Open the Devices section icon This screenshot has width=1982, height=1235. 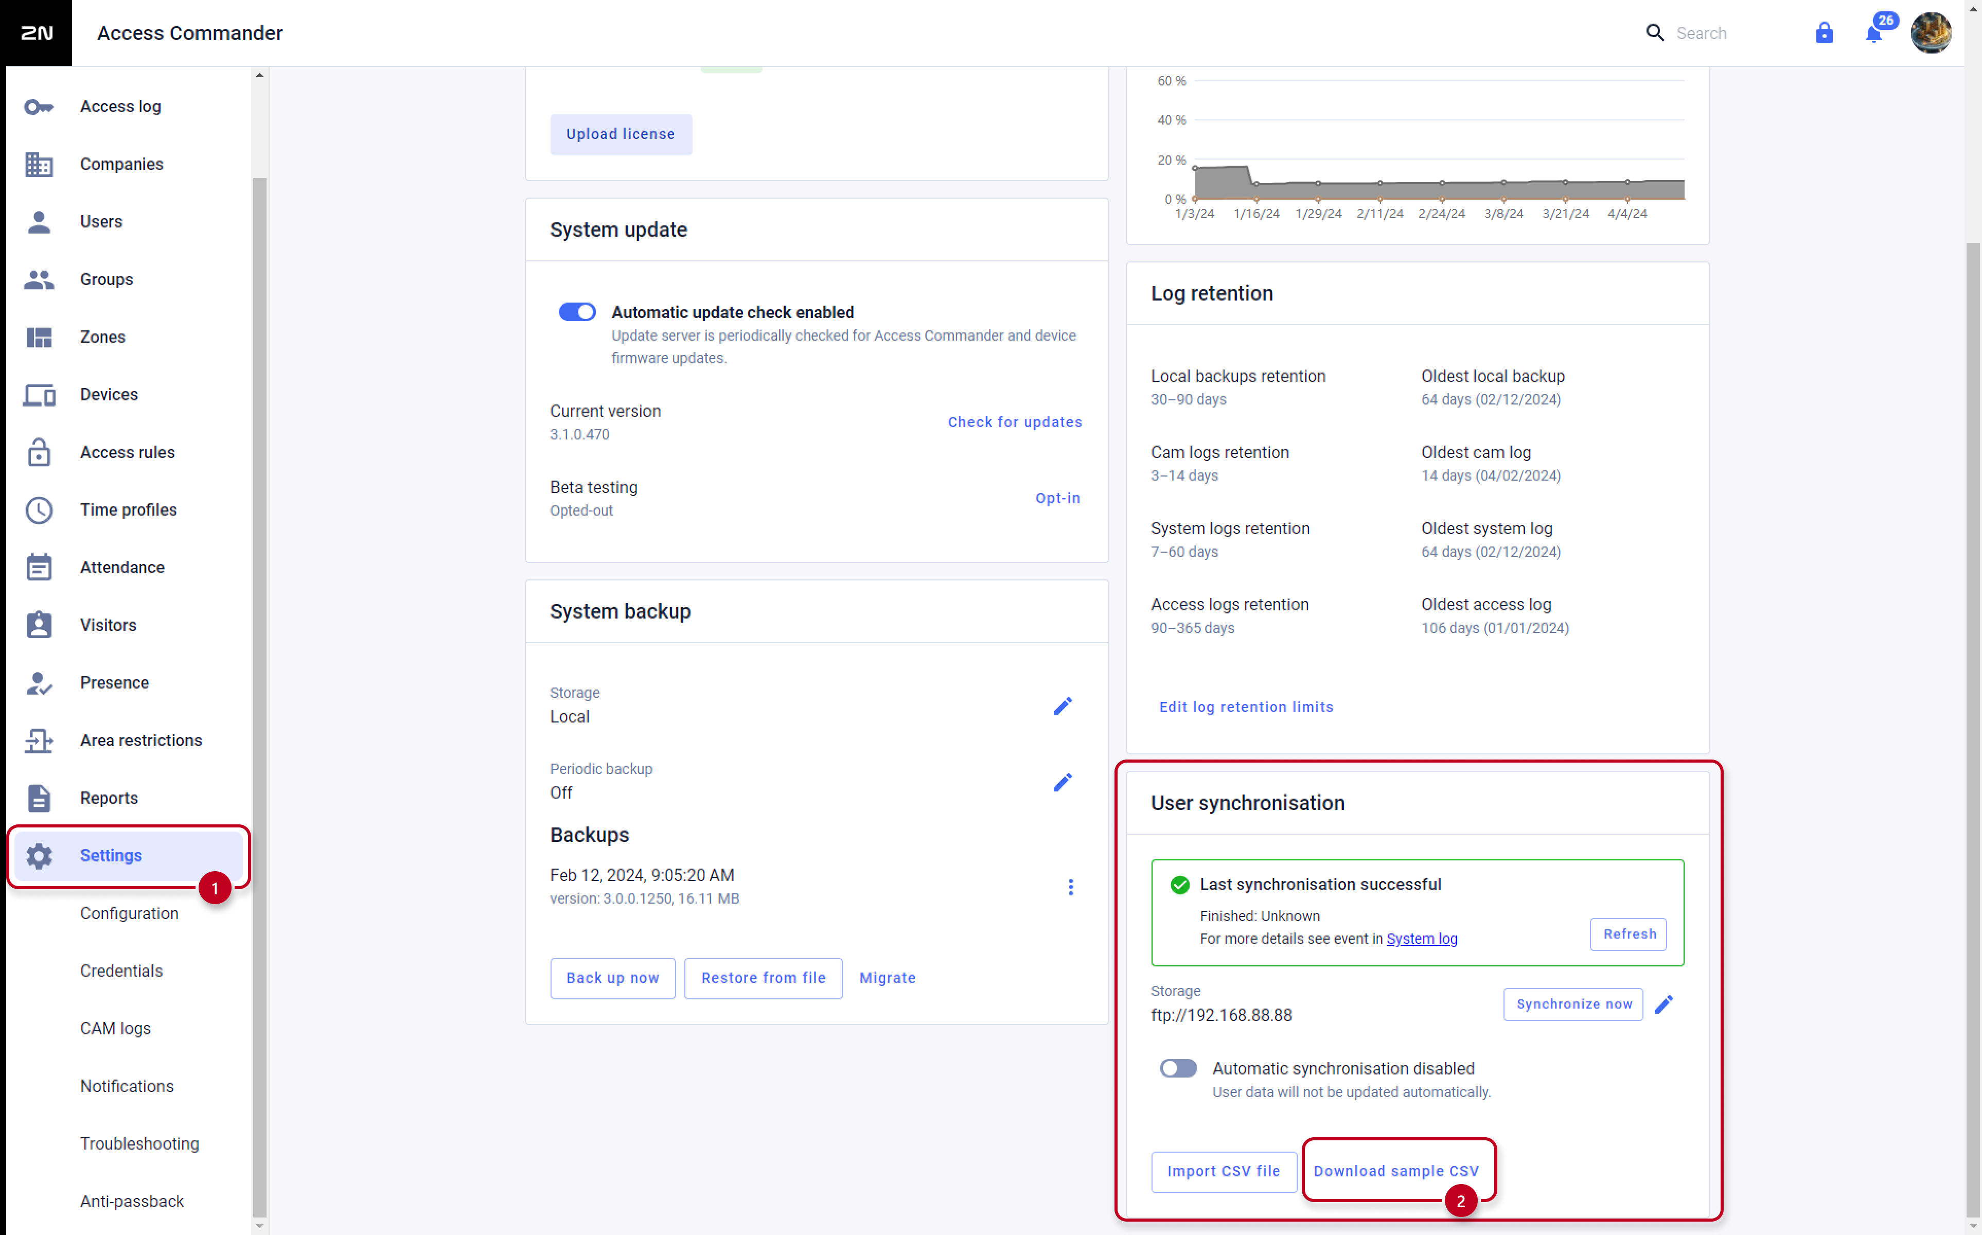pos(39,395)
